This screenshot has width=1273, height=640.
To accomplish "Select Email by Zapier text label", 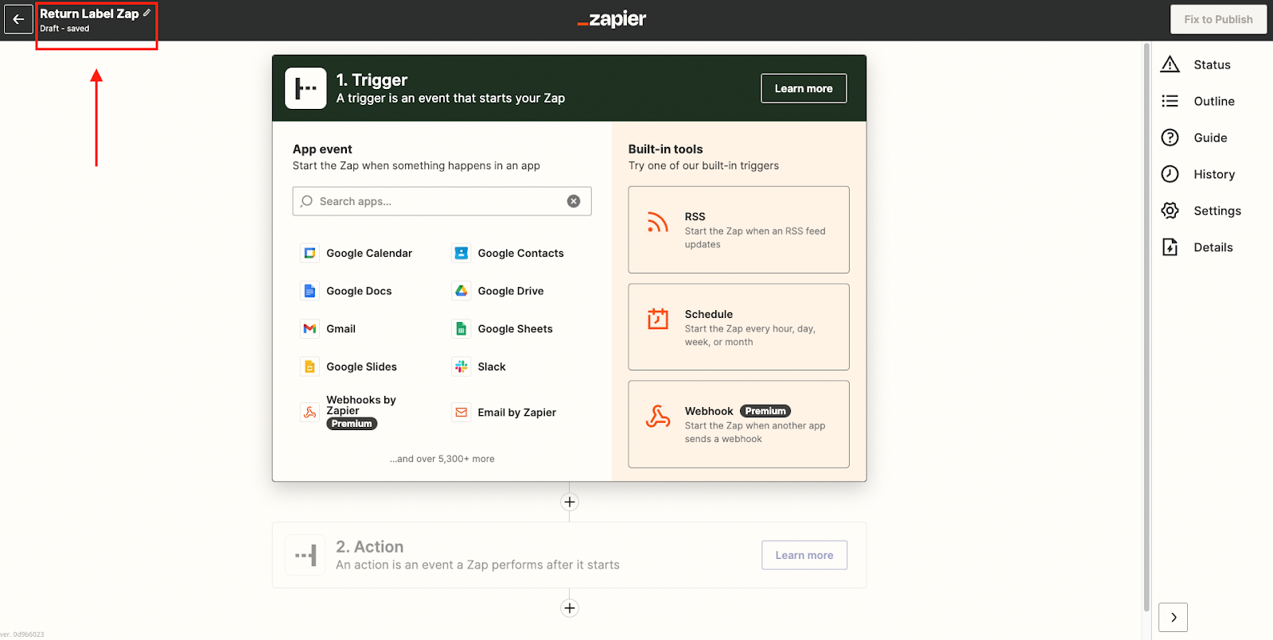I will [516, 412].
